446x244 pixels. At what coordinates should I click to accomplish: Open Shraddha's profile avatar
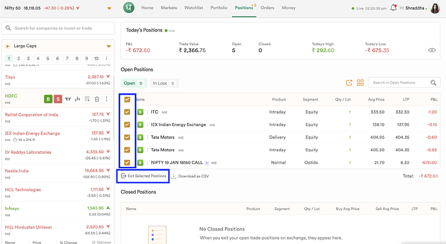pyautogui.click(x=435, y=8)
